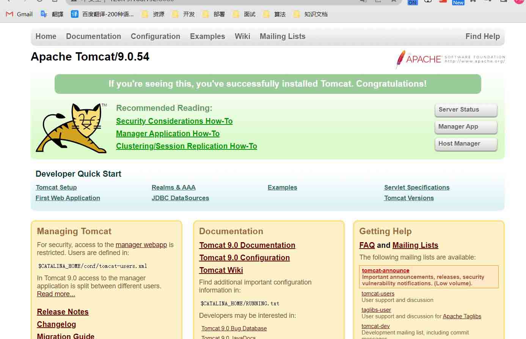Open the 知识文档 bookmark folder
The height and width of the screenshot is (339, 526).
click(310, 14)
